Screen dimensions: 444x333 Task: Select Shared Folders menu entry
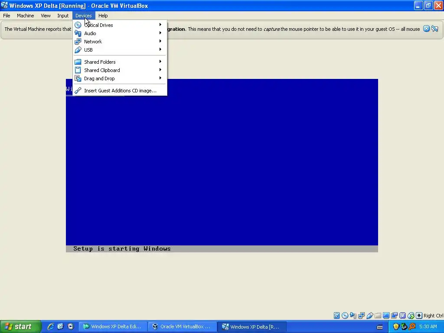tap(120, 62)
